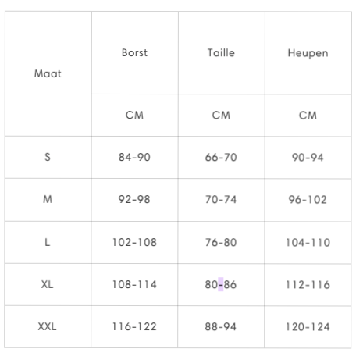The height and width of the screenshot is (356, 356).
Task: Click the 84-90 Borst value
Action: (x=134, y=157)
